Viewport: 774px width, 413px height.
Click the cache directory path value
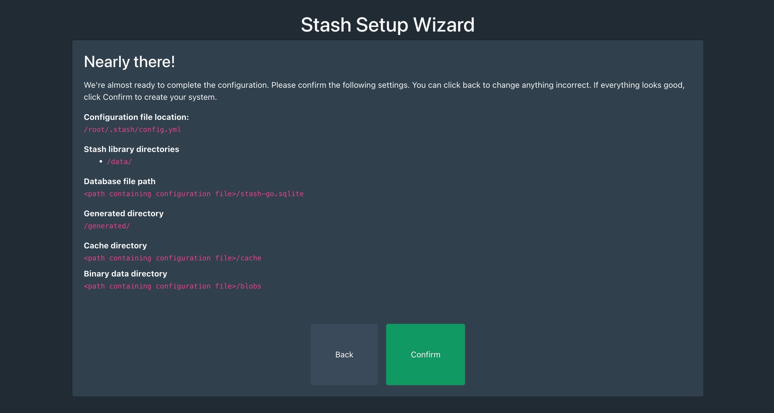tap(172, 258)
